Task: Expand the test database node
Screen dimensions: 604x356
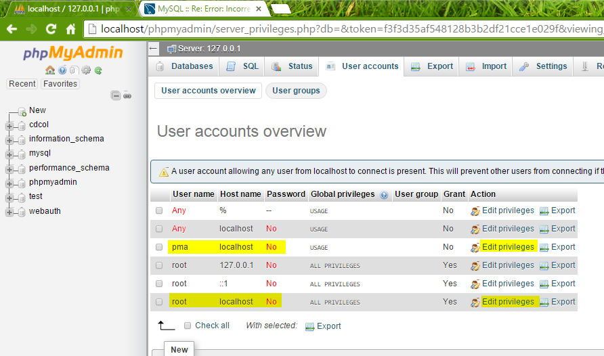Action: (x=9, y=198)
